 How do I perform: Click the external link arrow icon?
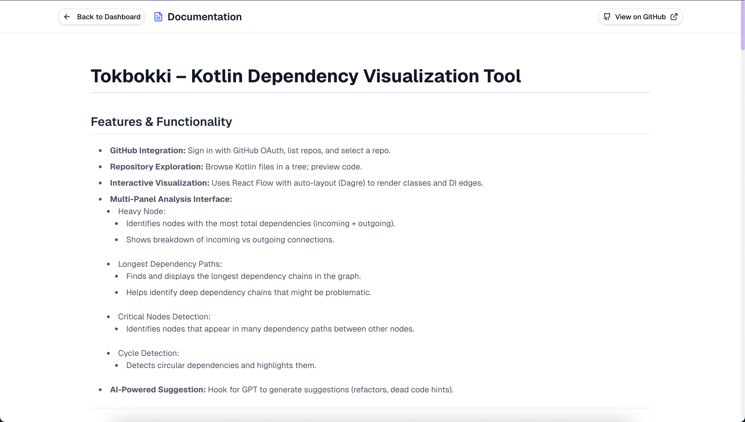coord(674,17)
